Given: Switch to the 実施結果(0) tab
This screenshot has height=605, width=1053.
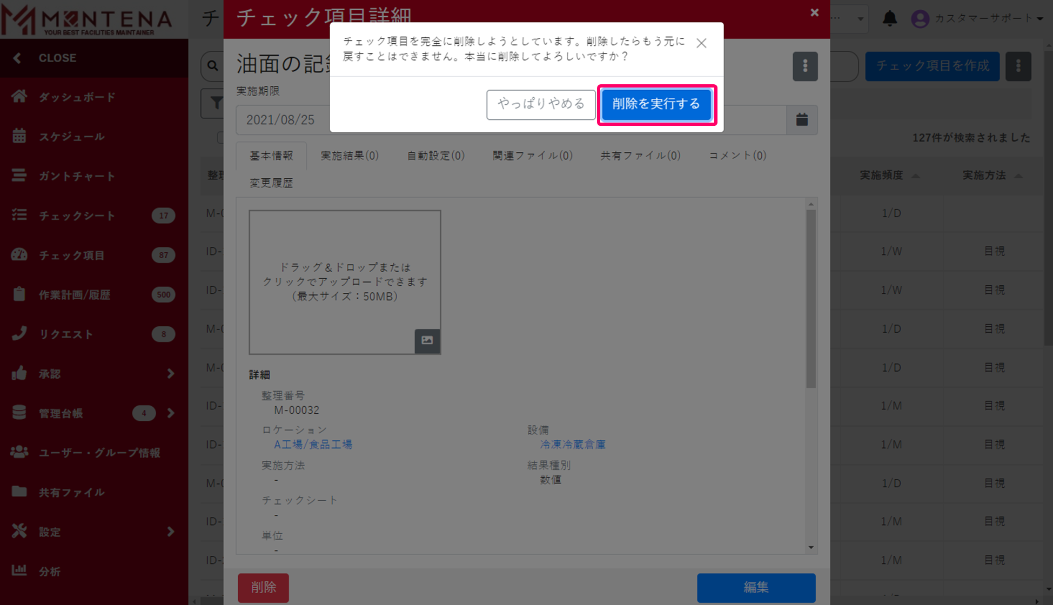Looking at the screenshot, I should coord(350,156).
